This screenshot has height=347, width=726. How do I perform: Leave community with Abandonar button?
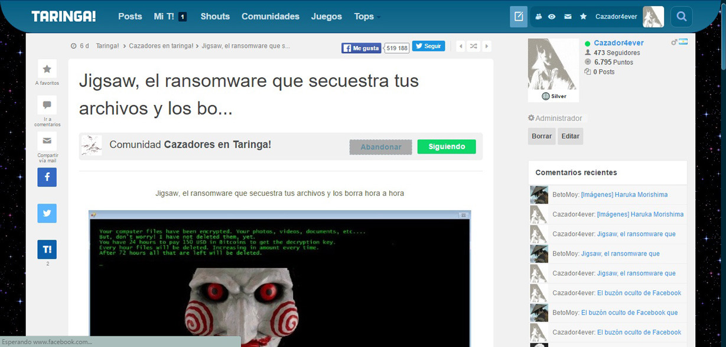pyautogui.click(x=381, y=147)
